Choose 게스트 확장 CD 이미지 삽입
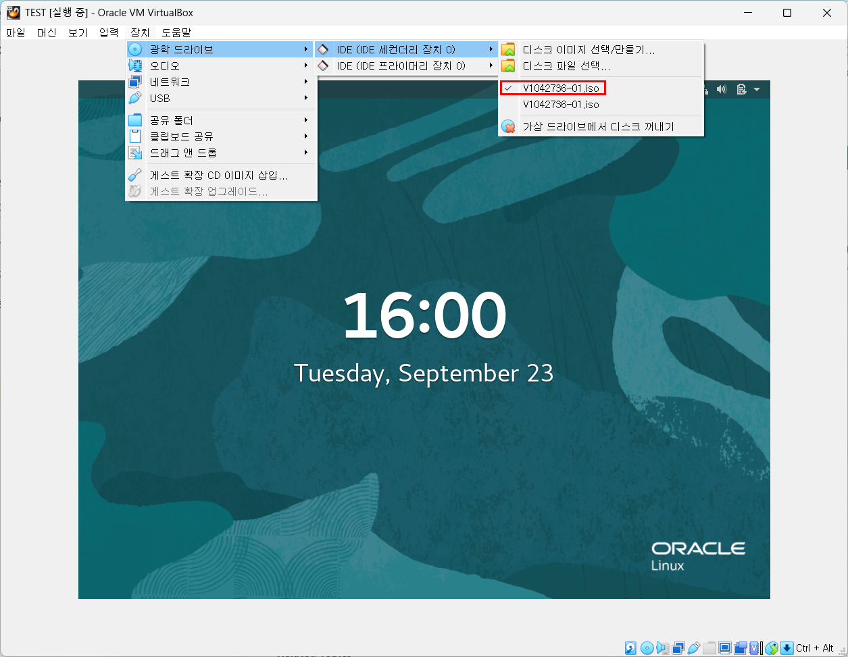Image resolution: width=848 pixels, height=657 pixels. point(221,175)
